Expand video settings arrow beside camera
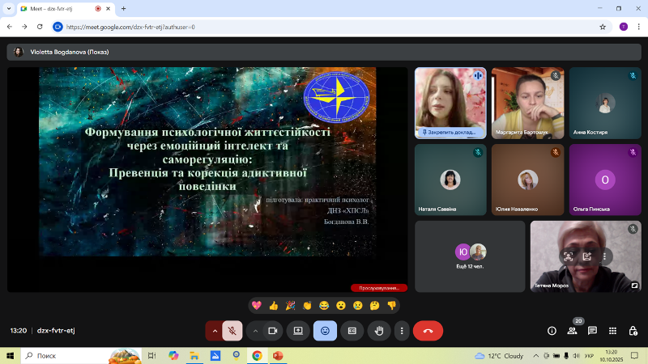Screen dimensions: 648x364 (x=255, y=331)
